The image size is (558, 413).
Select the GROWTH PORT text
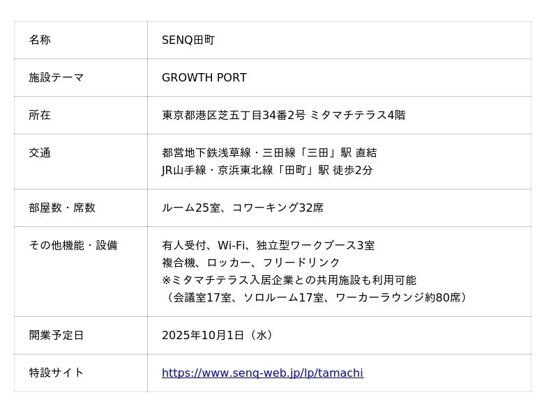tap(204, 77)
